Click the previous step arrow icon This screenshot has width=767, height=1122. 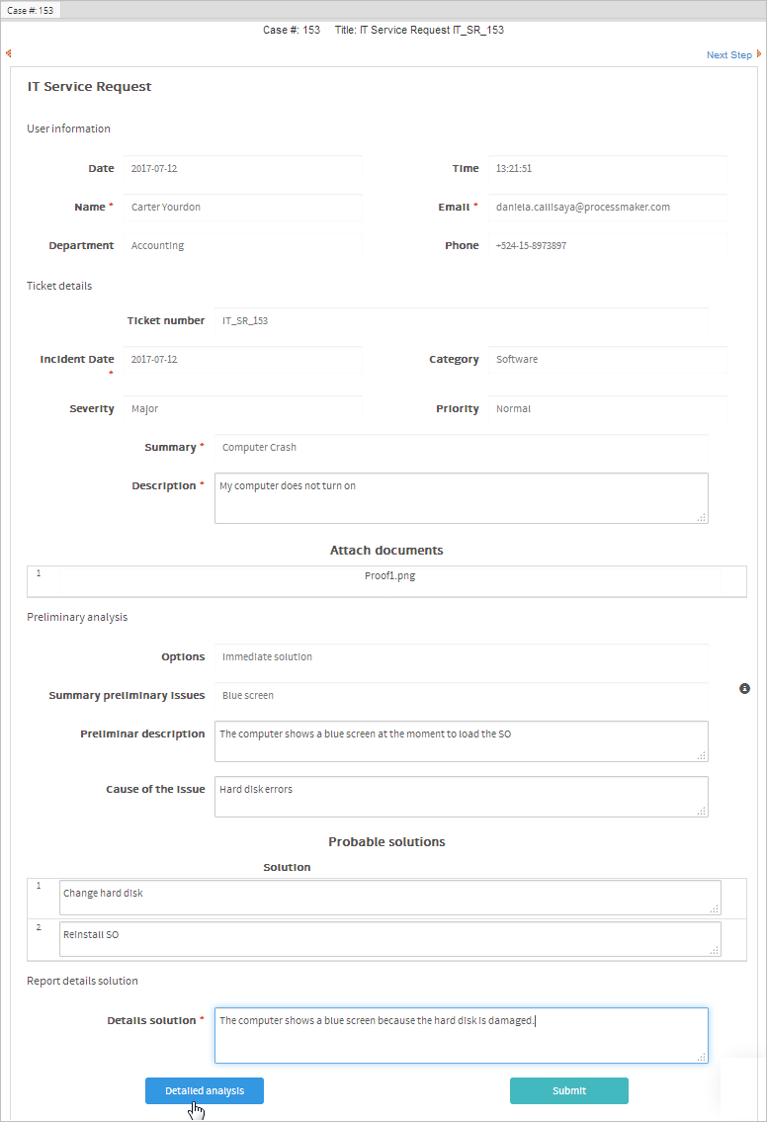(x=9, y=54)
